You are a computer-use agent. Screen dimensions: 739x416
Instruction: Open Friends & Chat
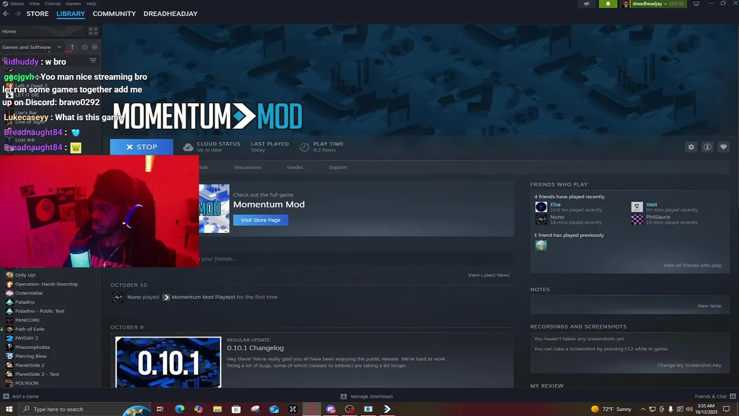tap(714, 396)
